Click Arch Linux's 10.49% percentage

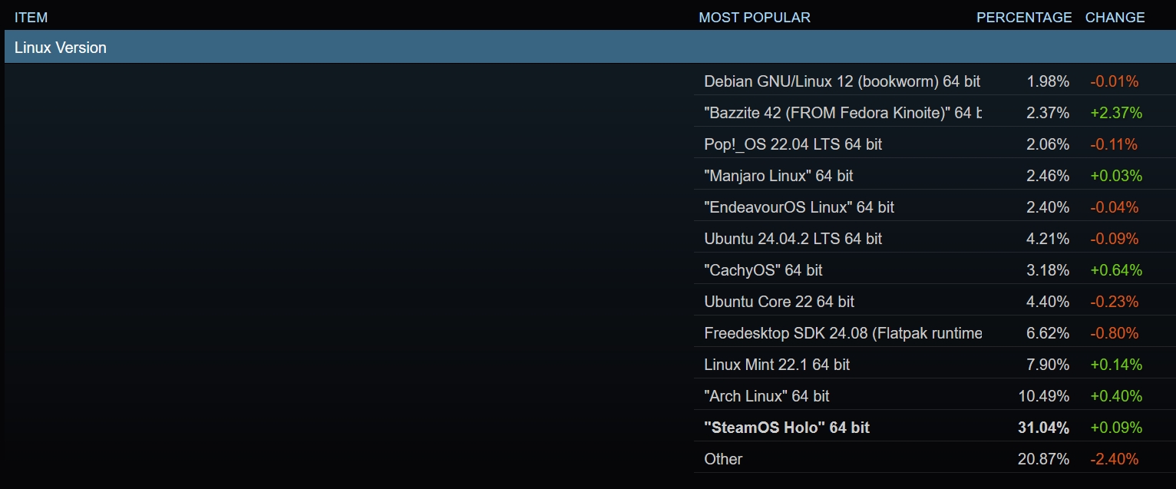(1044, 396)
